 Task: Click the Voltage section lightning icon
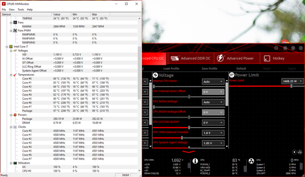(155, 75)
